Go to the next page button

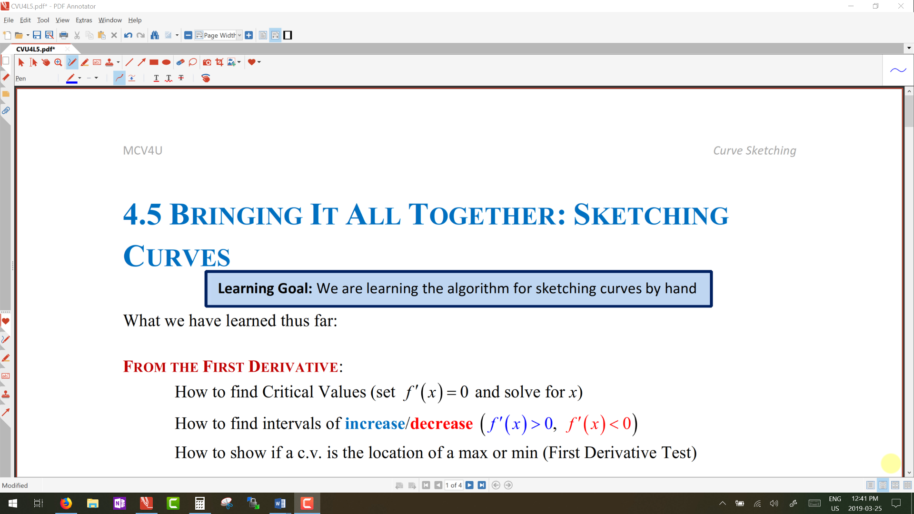coord(469,485)
